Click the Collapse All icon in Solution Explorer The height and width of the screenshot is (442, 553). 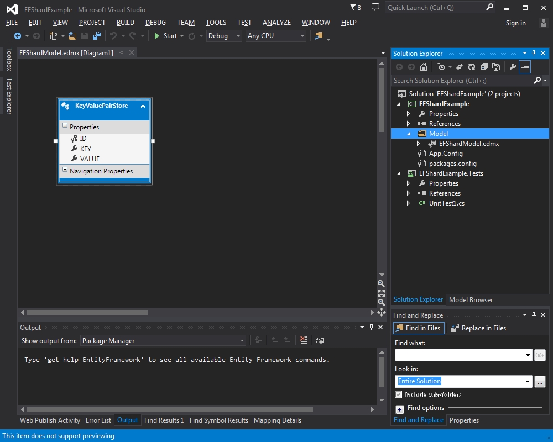(484, 67)
